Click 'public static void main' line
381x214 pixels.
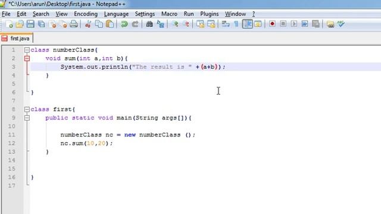click(x=118, y=118)
